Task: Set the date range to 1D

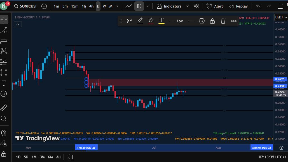Action: point(18,157)
